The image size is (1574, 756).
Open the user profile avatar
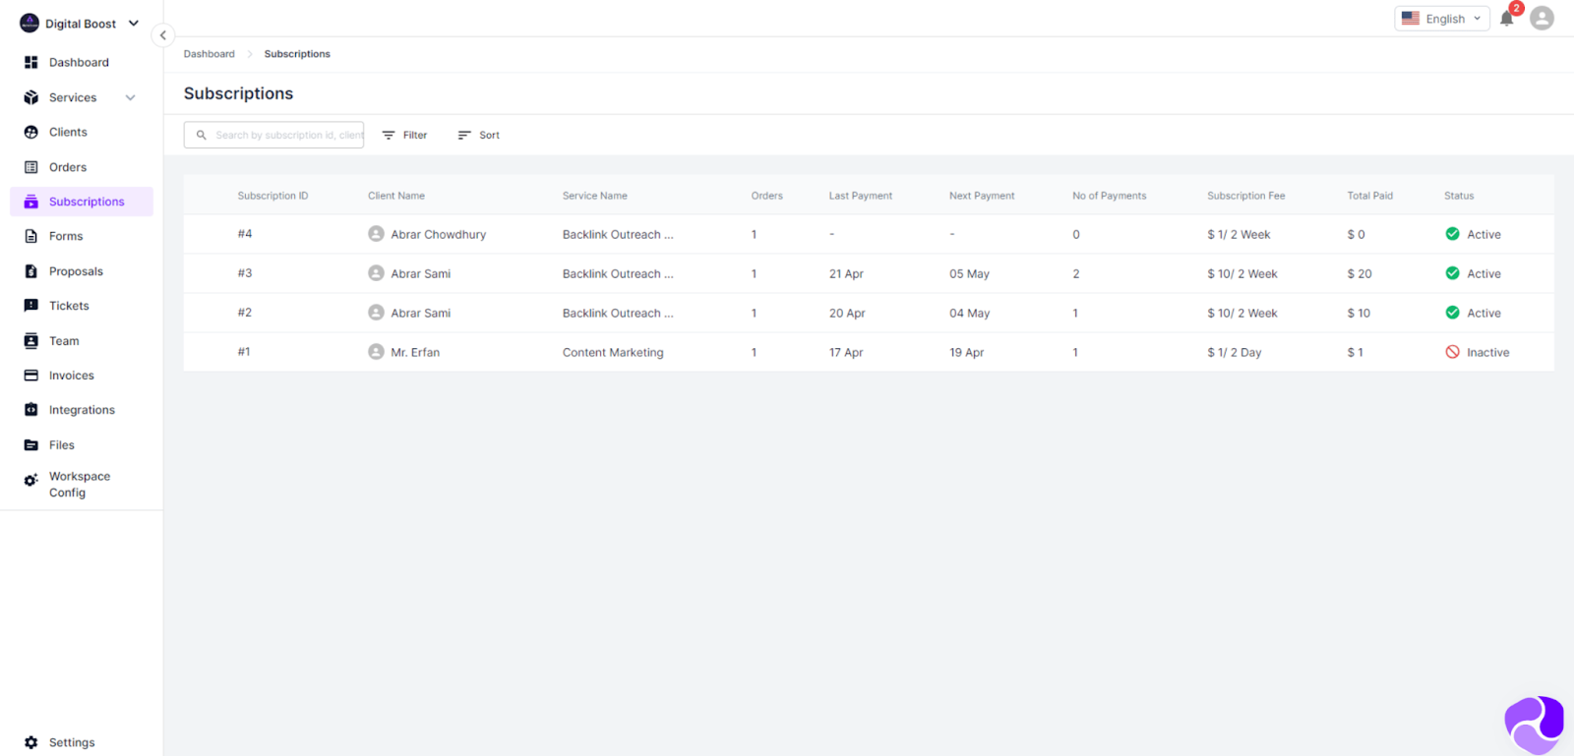coord(1542,18)
